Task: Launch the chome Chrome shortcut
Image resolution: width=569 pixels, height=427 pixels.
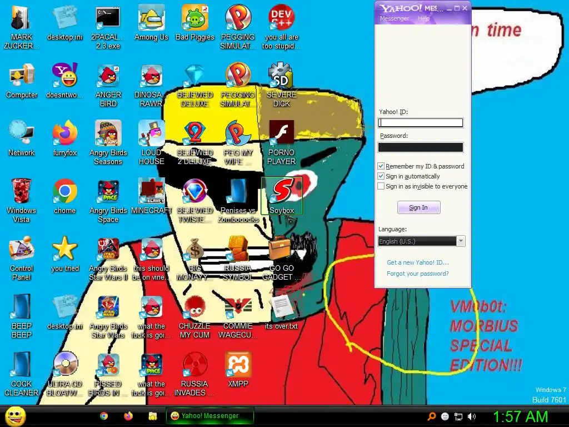Action: [x=64, y=196]
